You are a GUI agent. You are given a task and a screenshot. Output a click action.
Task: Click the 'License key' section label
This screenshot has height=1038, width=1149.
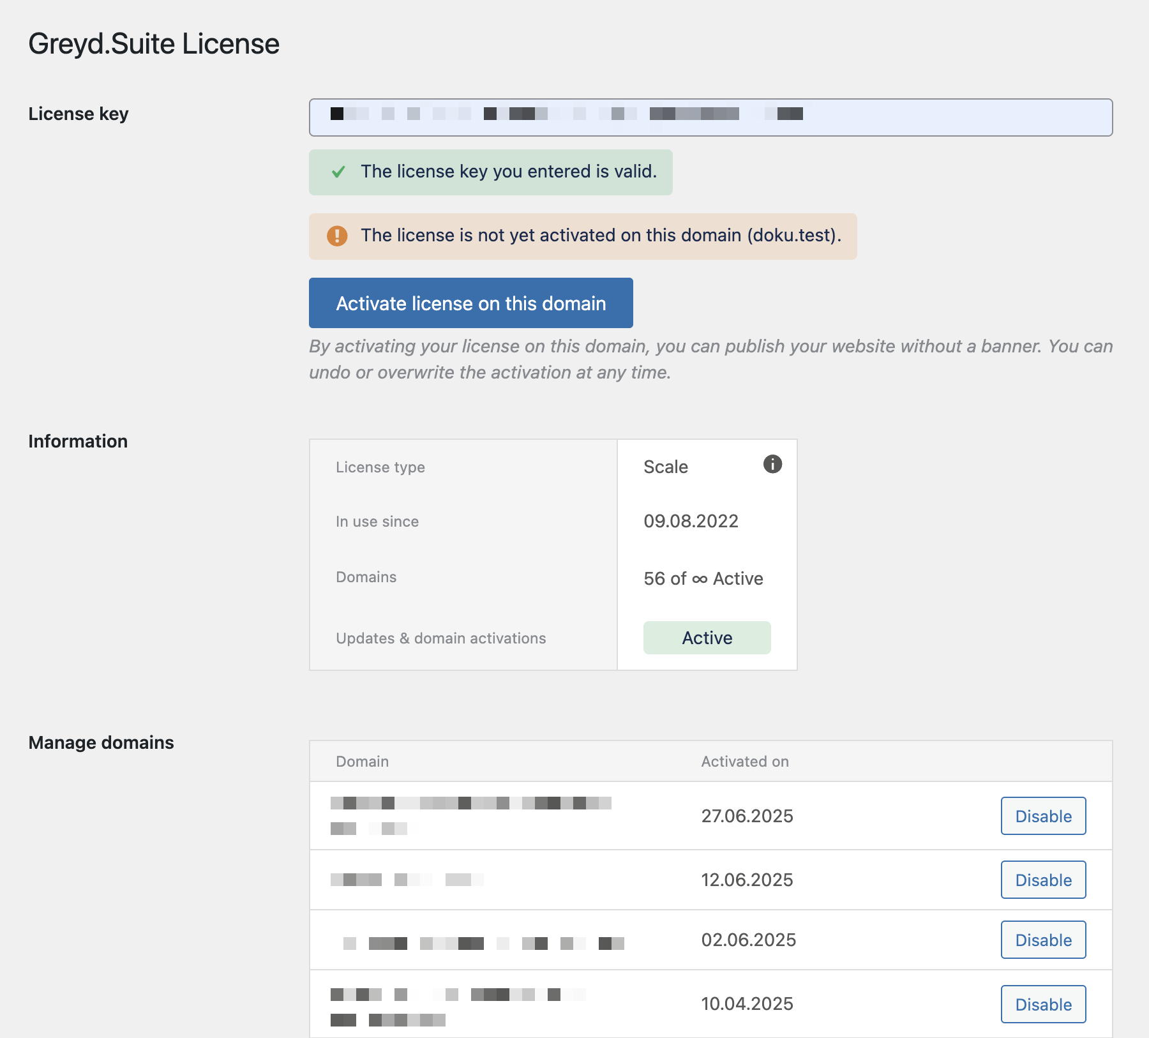pyautogui.click(x=79, y=114)
